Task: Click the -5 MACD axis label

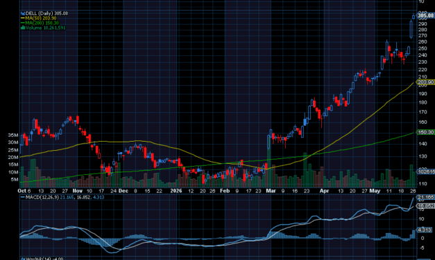Action: pyautogui.click(x=421, y=248)
